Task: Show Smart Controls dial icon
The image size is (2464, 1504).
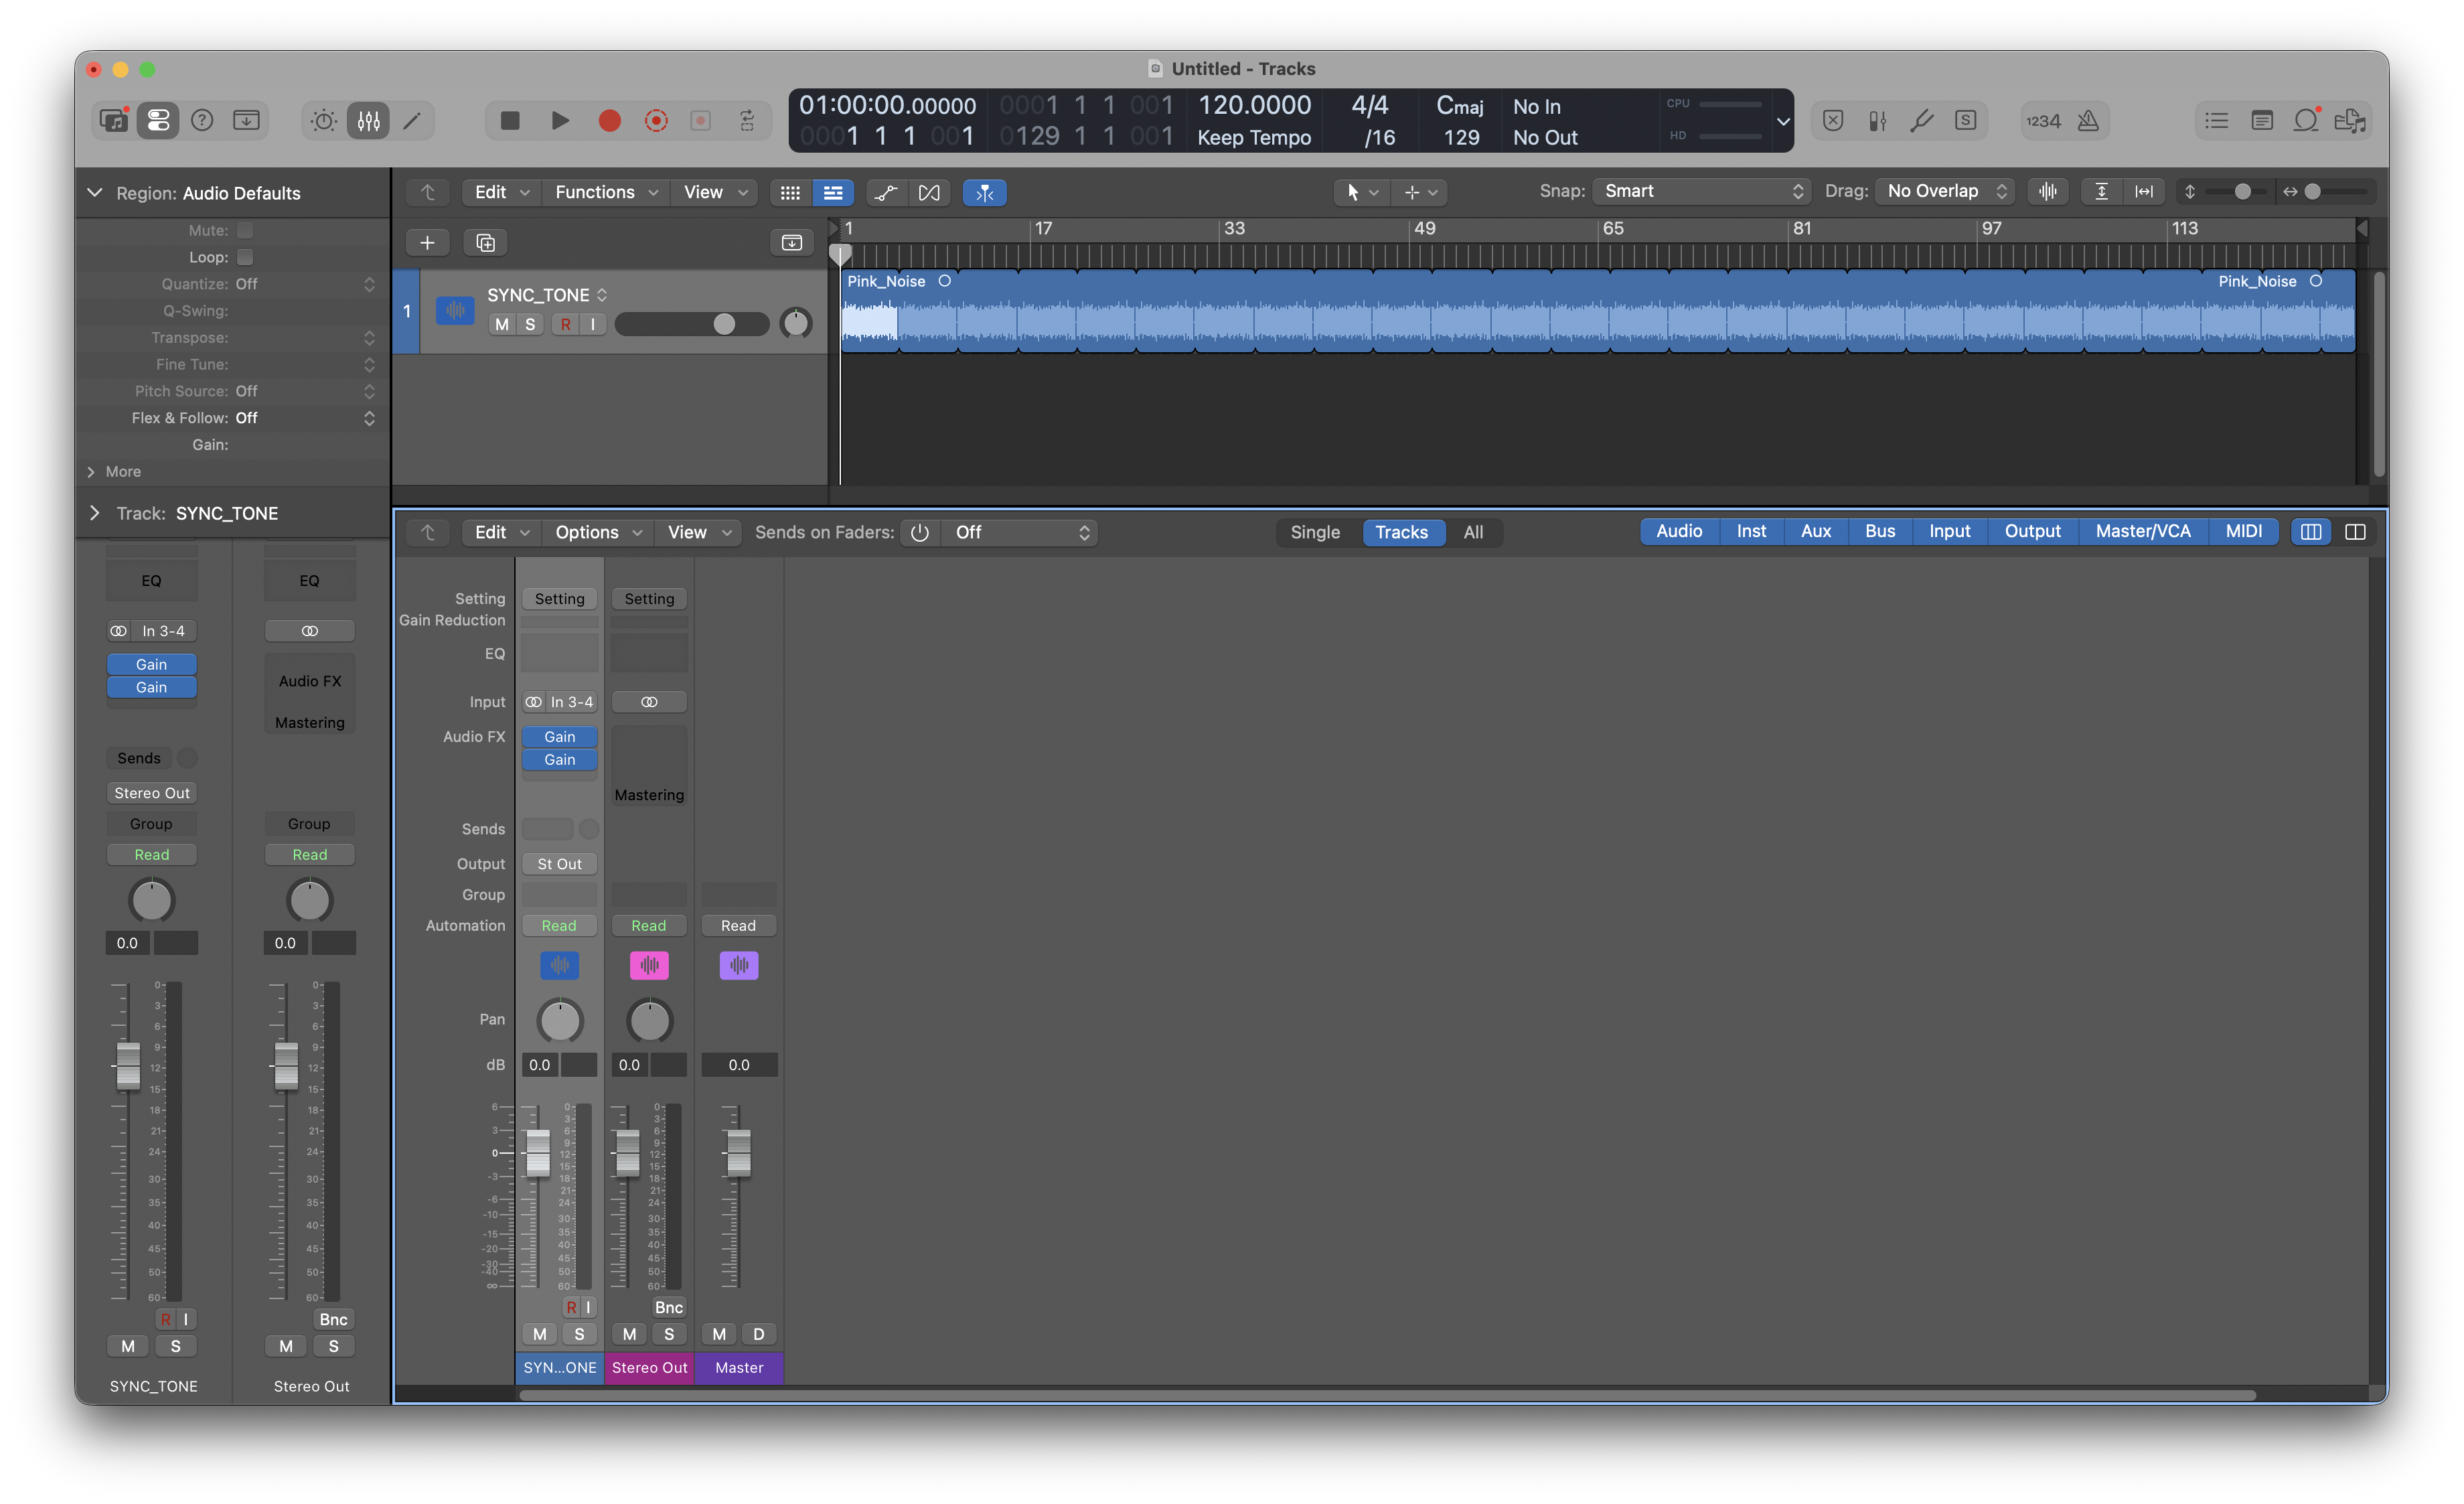Action: click(x=324, y=121)
